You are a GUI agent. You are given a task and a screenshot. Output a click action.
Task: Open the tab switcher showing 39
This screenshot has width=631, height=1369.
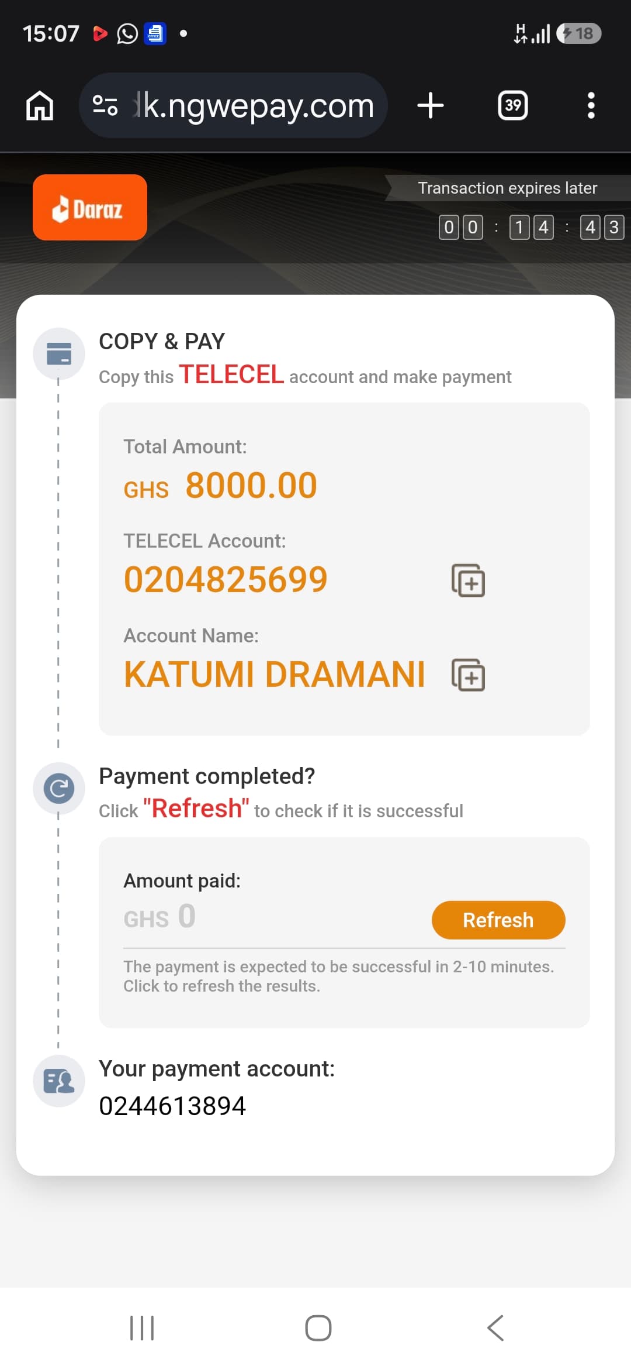pos(513,106)
